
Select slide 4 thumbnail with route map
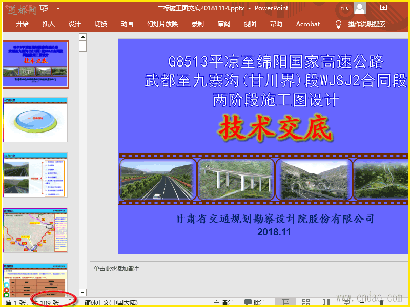click(35, 230)
